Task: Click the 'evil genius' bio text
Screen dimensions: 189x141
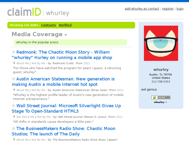Action: [x=149, y=90]
